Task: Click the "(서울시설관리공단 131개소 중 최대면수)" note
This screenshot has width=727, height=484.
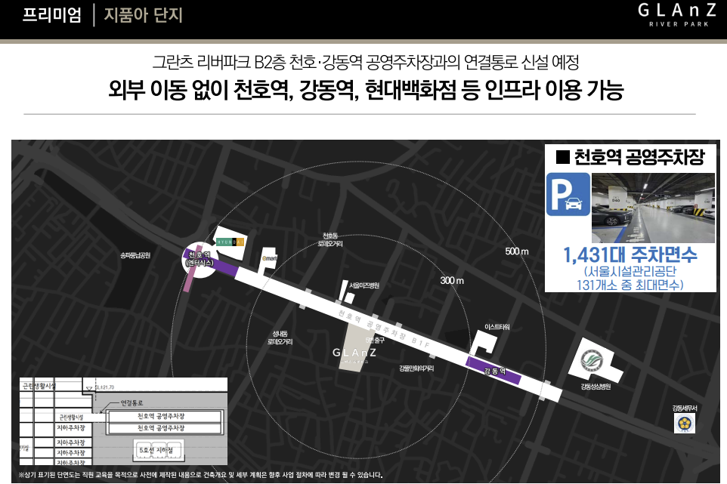Action: [630, 278]
